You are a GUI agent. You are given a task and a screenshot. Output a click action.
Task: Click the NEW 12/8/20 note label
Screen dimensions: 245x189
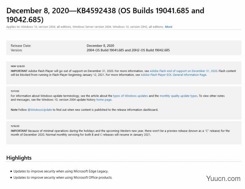(17, 66)
